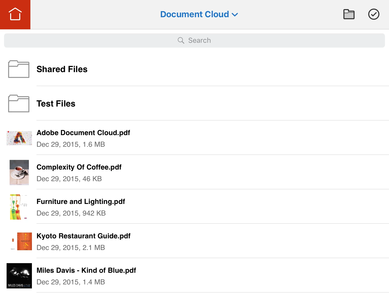
Task: Open Complexity Of Coffee.pdf file name
Action: pyautogui.click(x=79, y=167)
